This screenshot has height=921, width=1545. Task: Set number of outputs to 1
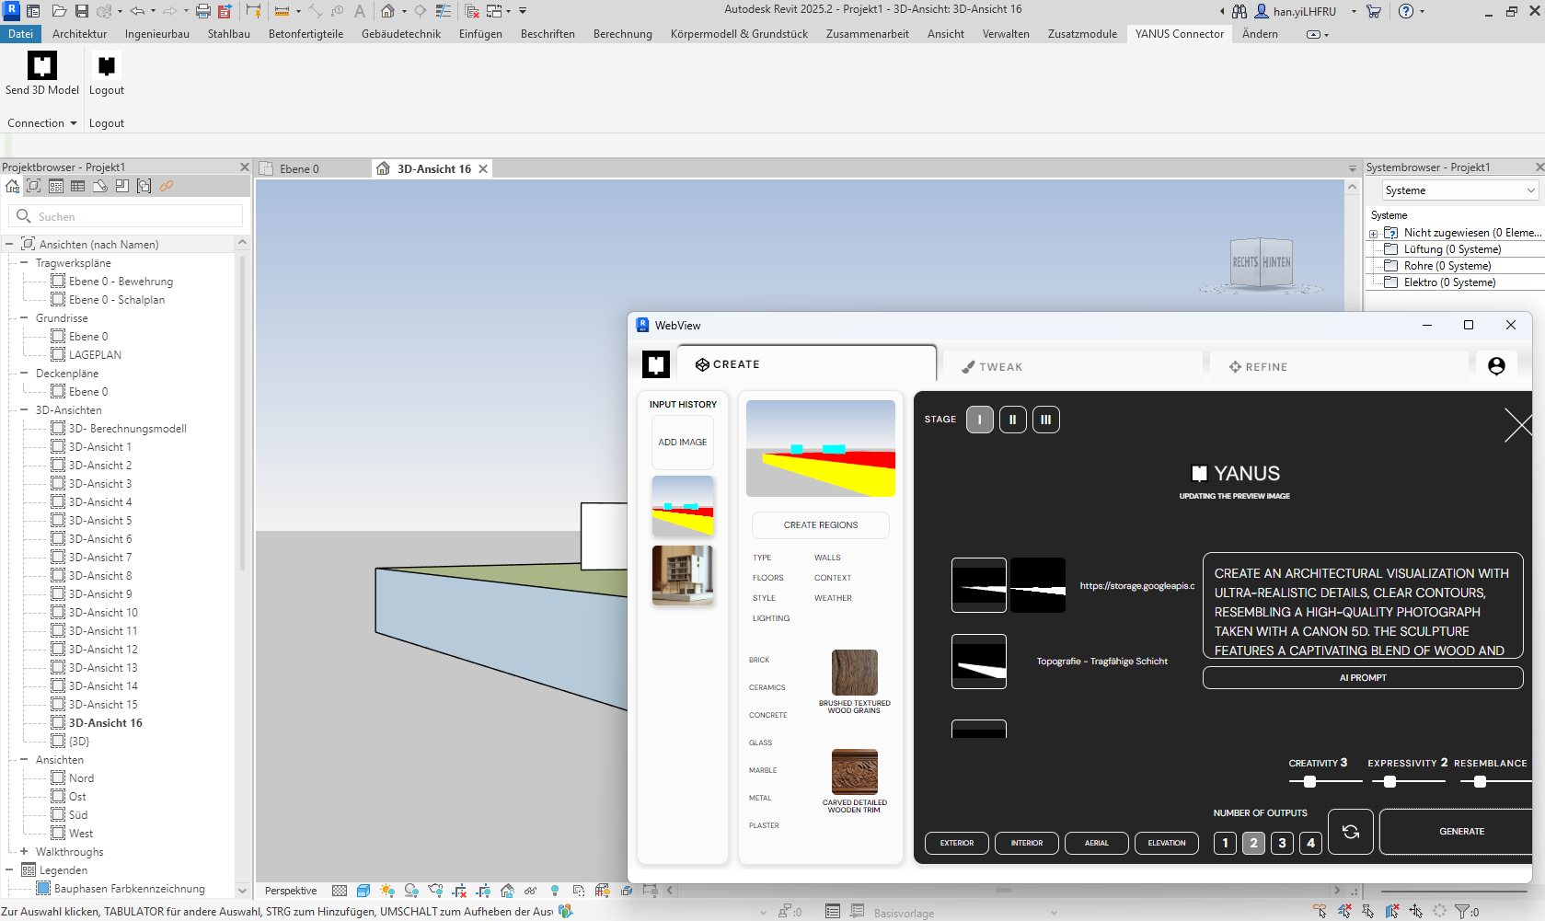[x=1225, y=843]
